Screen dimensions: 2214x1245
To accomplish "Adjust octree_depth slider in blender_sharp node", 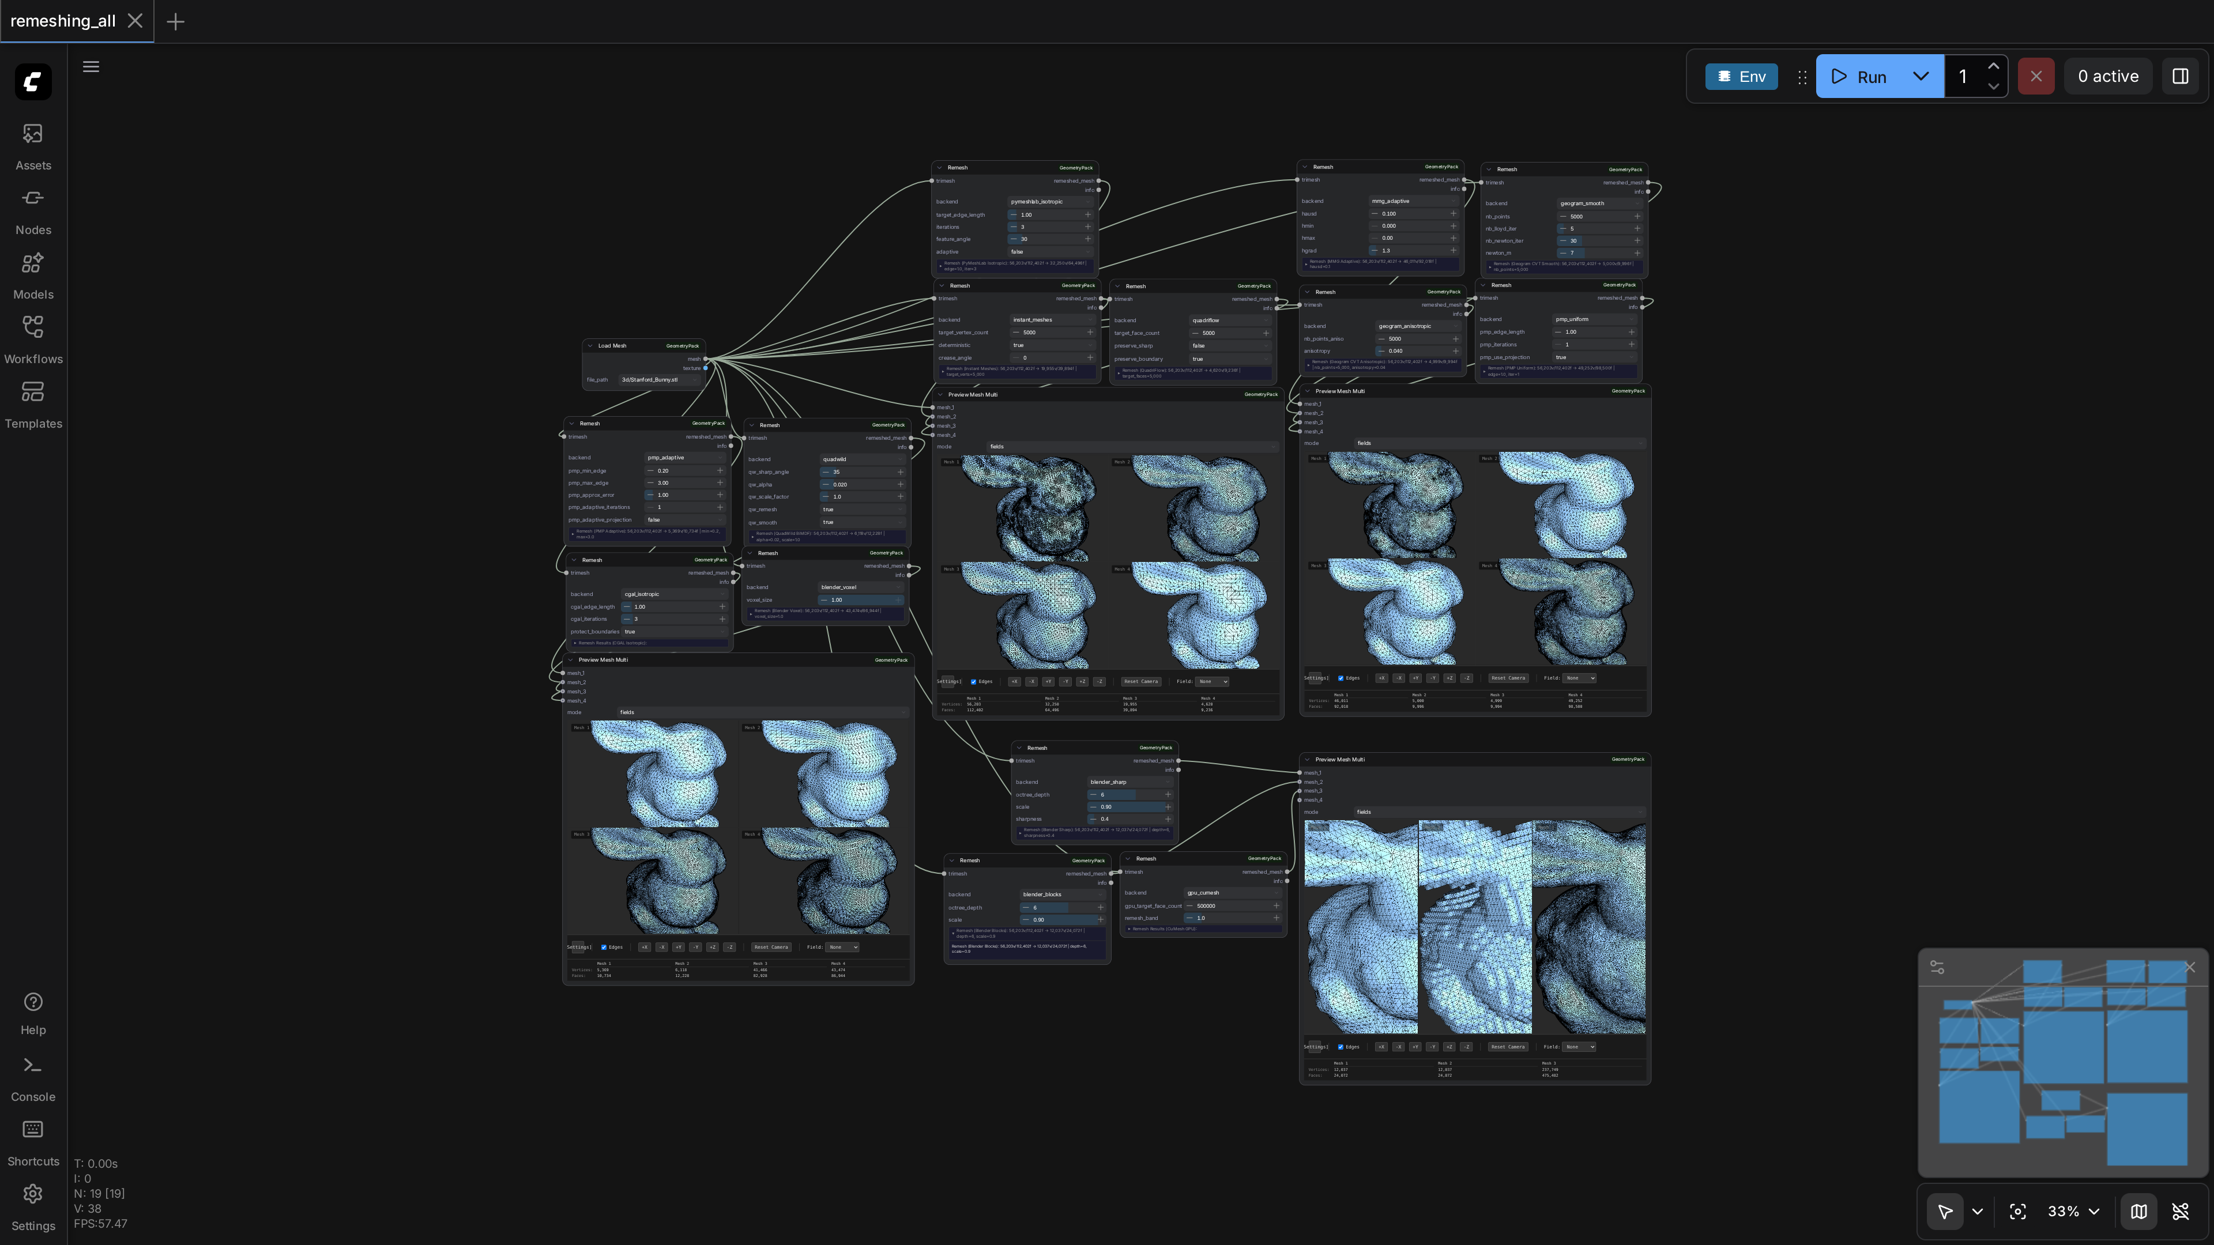I will click(x=1130, y=795).
